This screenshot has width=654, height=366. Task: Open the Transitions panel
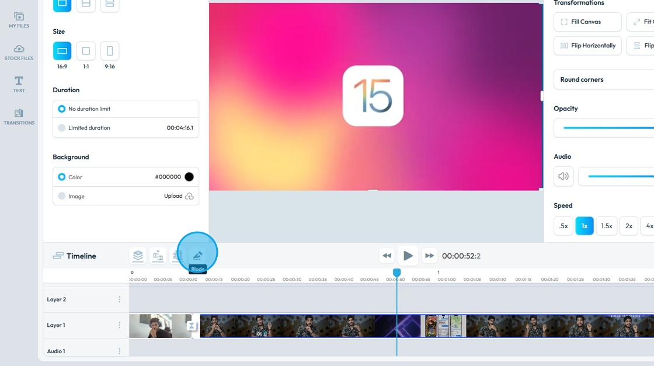coord(19,117)
